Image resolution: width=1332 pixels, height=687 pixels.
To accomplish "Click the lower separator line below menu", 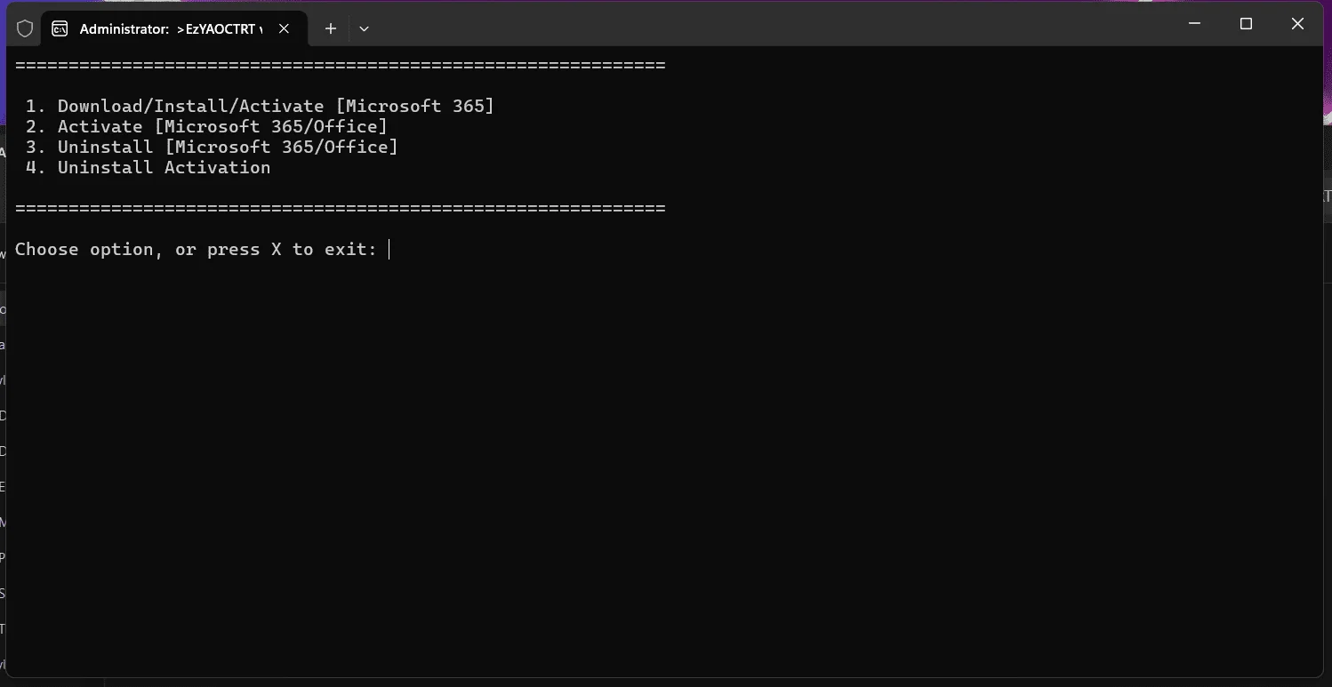I will pos(341,209).
